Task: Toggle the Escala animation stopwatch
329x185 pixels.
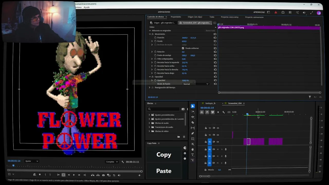Action: (x=155, y=41)
